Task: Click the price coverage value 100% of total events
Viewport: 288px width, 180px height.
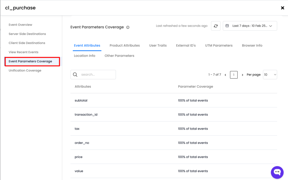Action: (x=193, y=157)
